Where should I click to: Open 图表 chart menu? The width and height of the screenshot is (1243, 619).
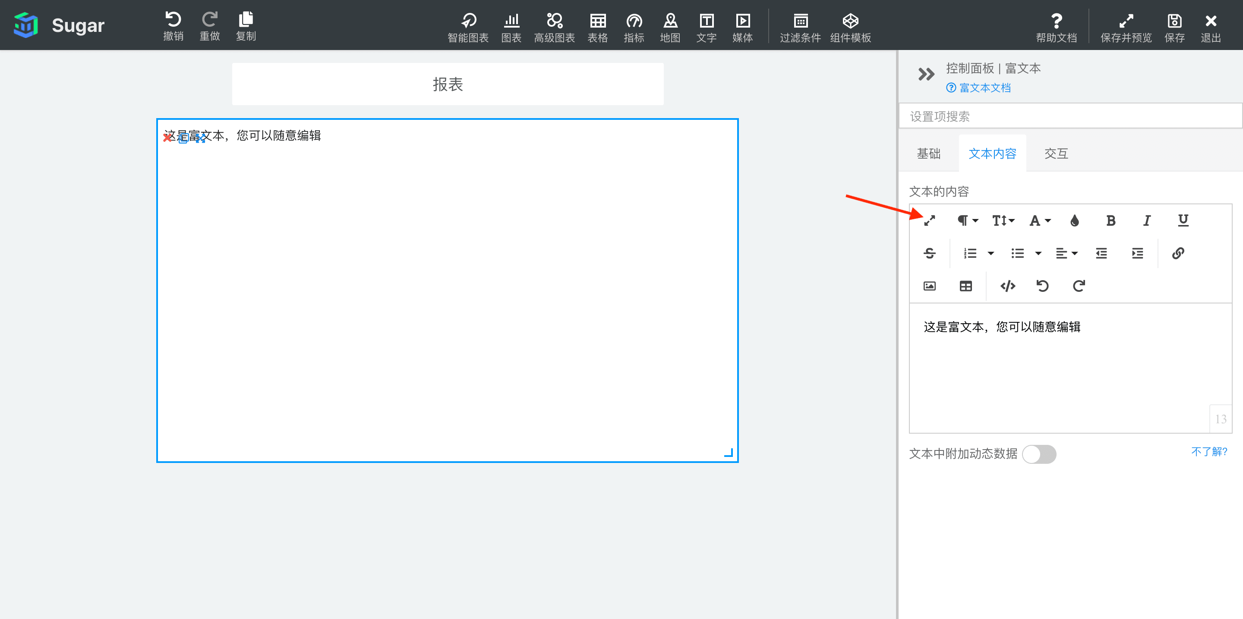tap(511, 28)
